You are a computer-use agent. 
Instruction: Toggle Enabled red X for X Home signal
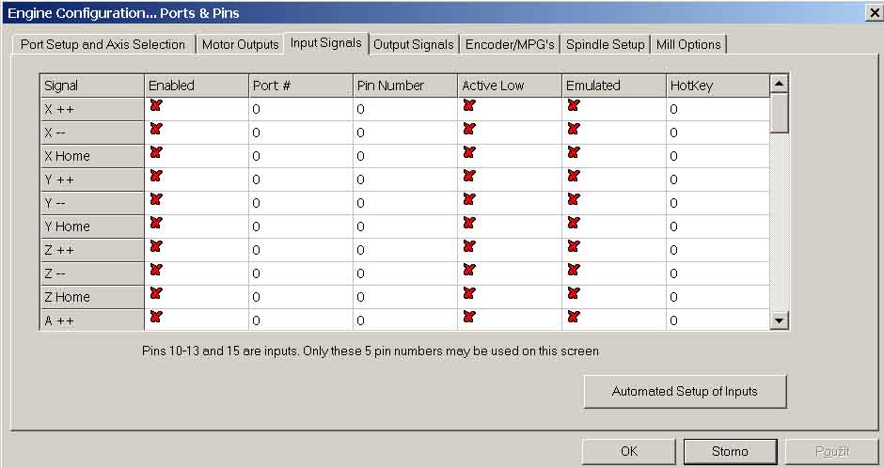pyautogui.click(x=156, y=153)
